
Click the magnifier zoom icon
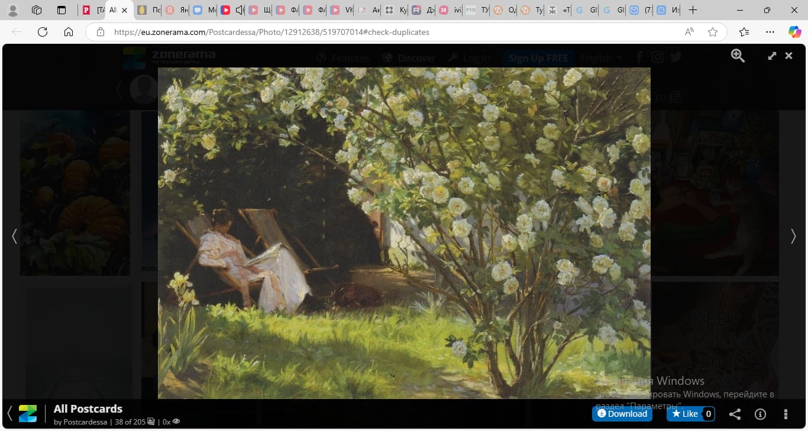738,56
